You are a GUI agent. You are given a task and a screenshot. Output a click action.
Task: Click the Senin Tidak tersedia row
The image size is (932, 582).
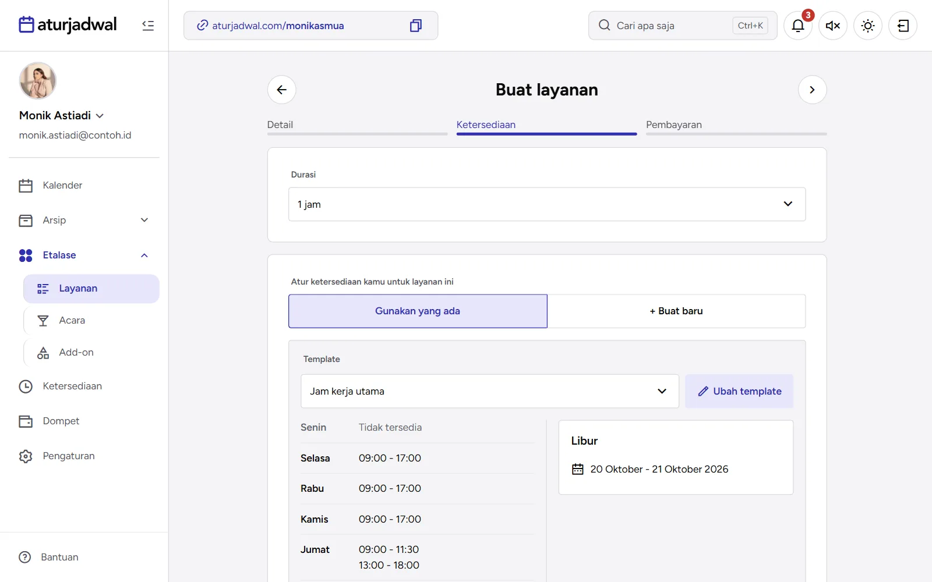pos(417,428)
